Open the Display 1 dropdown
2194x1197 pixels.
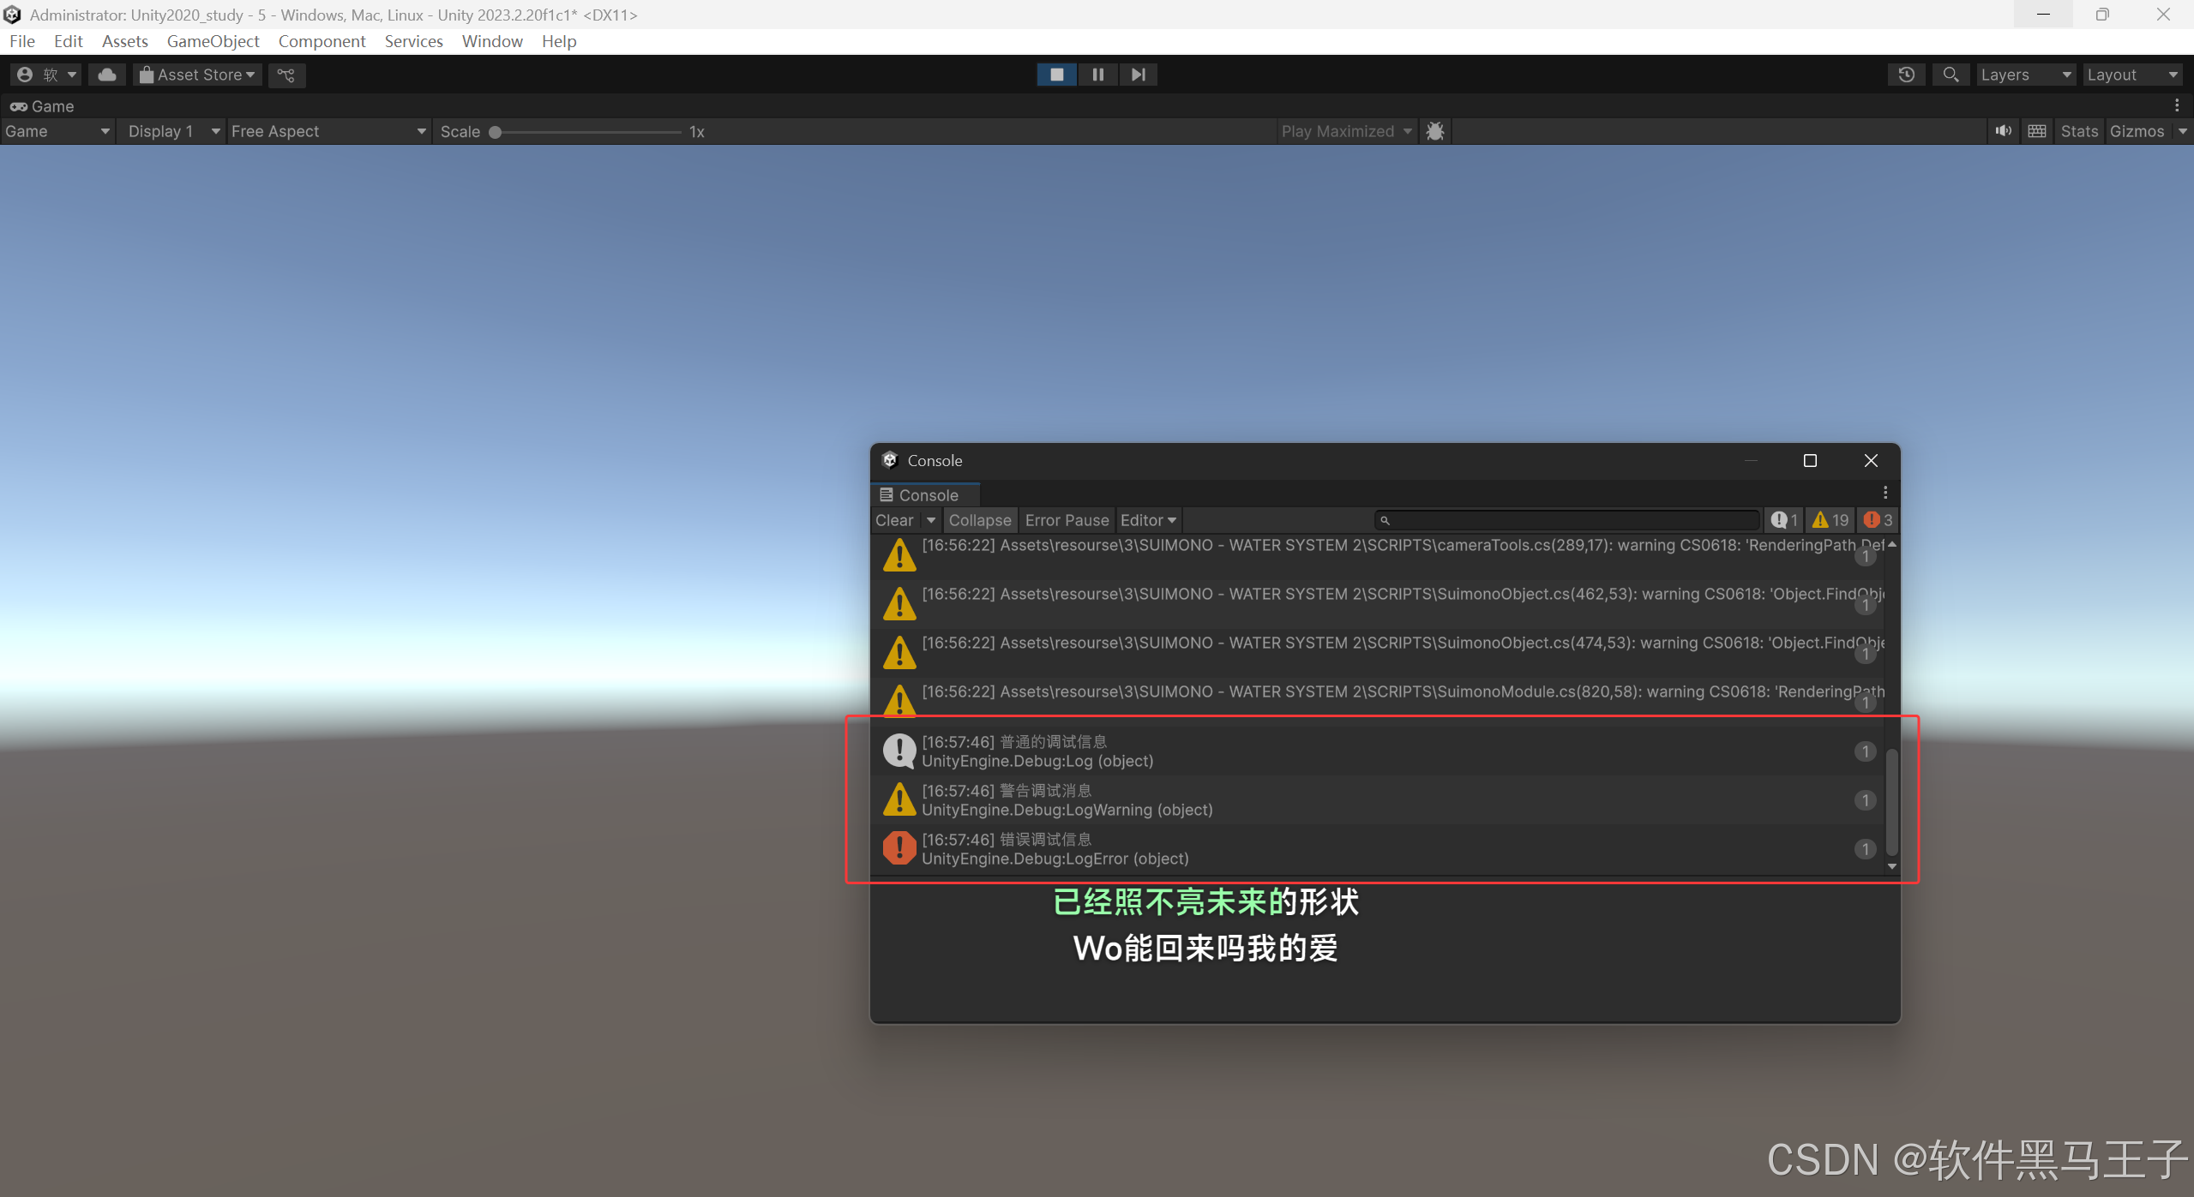tap(171, 131)
